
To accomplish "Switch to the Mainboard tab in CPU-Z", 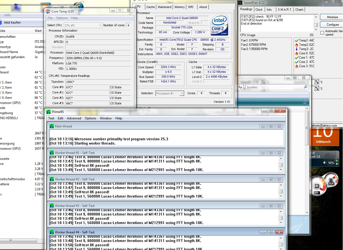I will [164, 7].
